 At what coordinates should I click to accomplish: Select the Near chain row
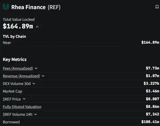pos(81,42)
